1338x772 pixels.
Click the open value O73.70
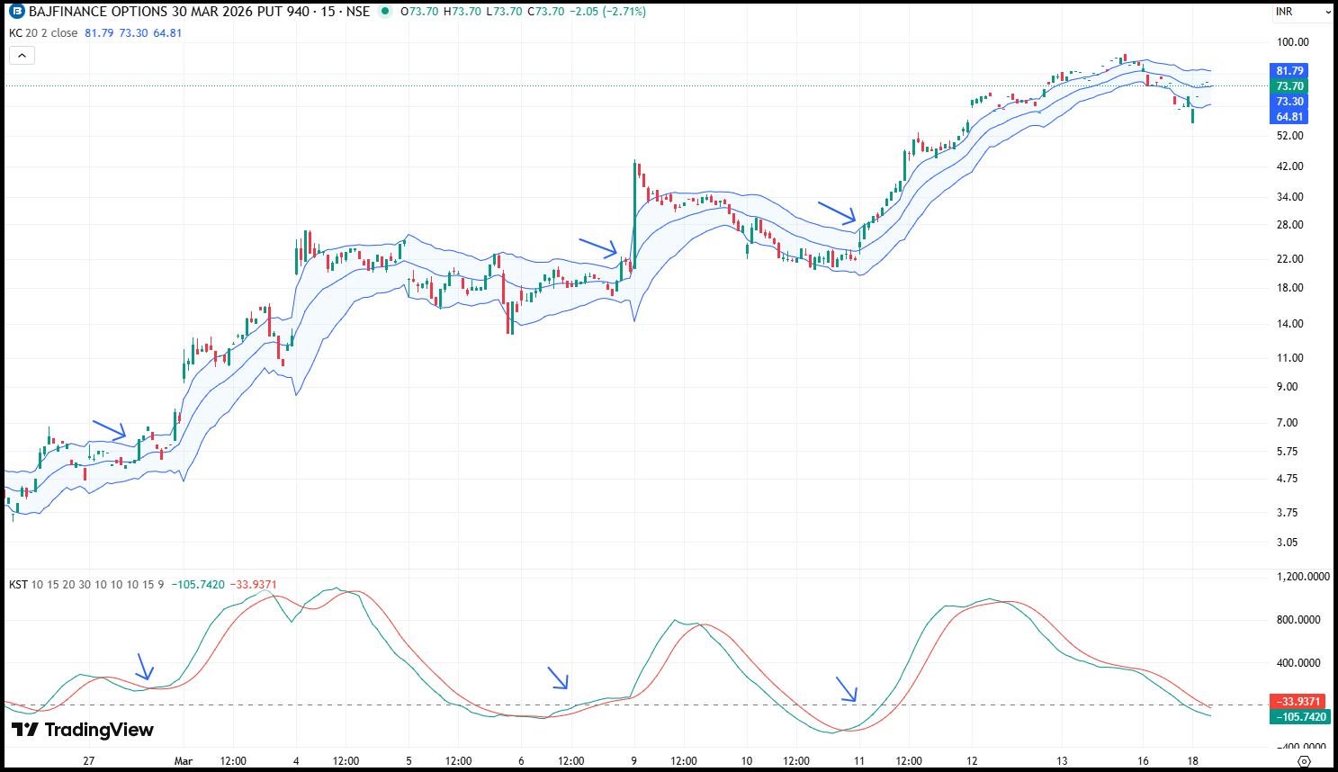[418, 12]
